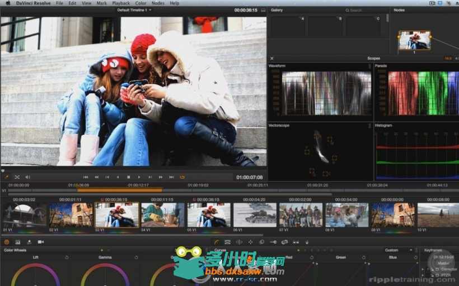Viewport: 459px width, 286px height.
Task: Open the Motion Effects palette icon
Action: coord(29,242)
